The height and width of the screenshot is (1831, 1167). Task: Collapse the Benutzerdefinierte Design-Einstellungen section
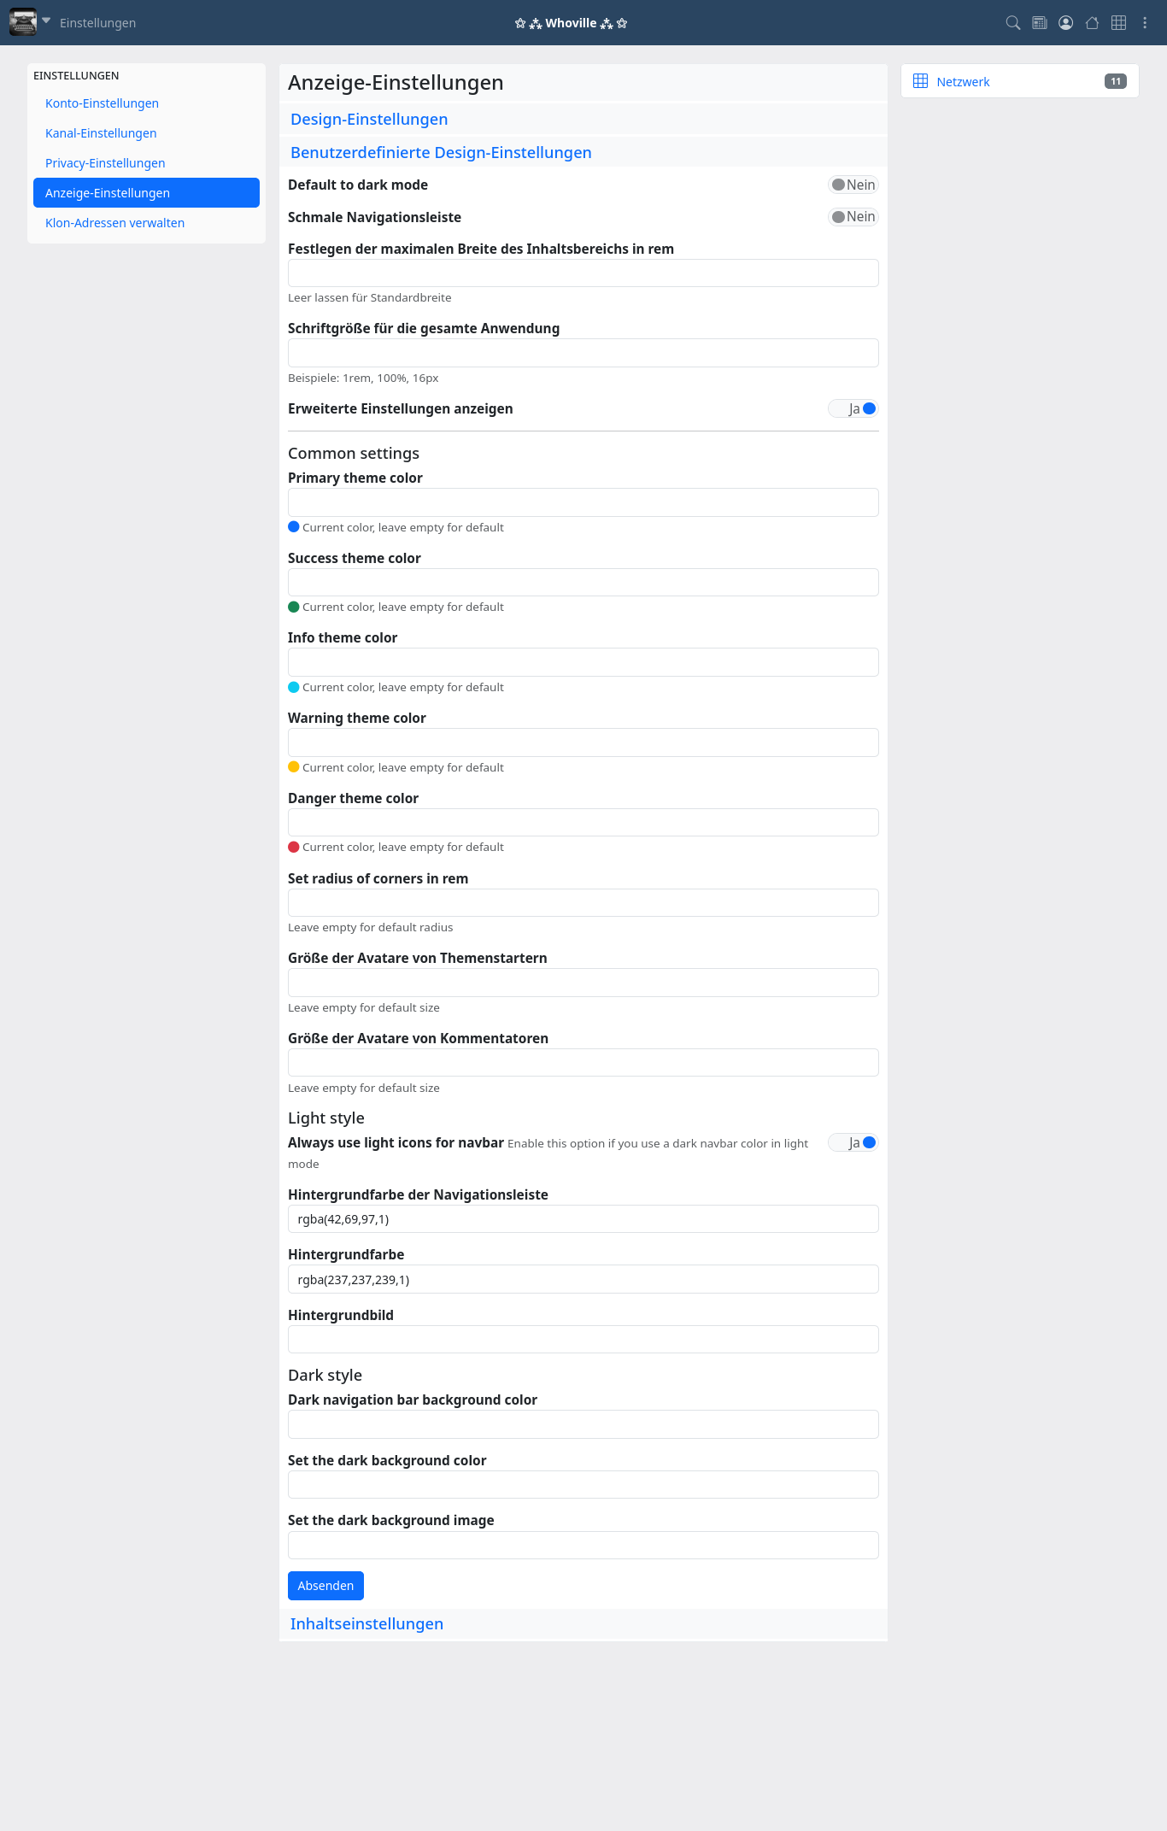point(441,152)
